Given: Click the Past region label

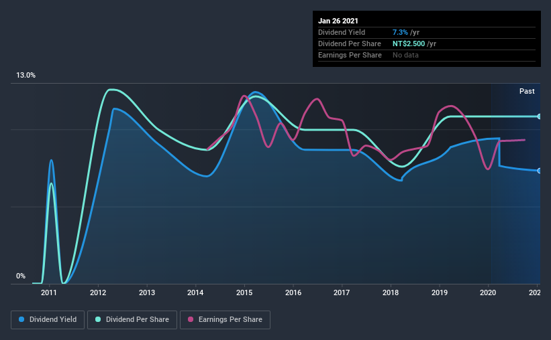Looking at the screenshot, I should tap(527, 92).
